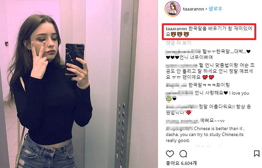
Task: Like the post with heart icon
Action: point(170,154)
